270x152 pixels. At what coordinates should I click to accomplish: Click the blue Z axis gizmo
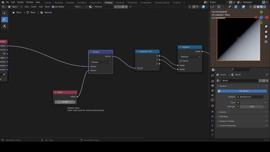click(262, 17)
